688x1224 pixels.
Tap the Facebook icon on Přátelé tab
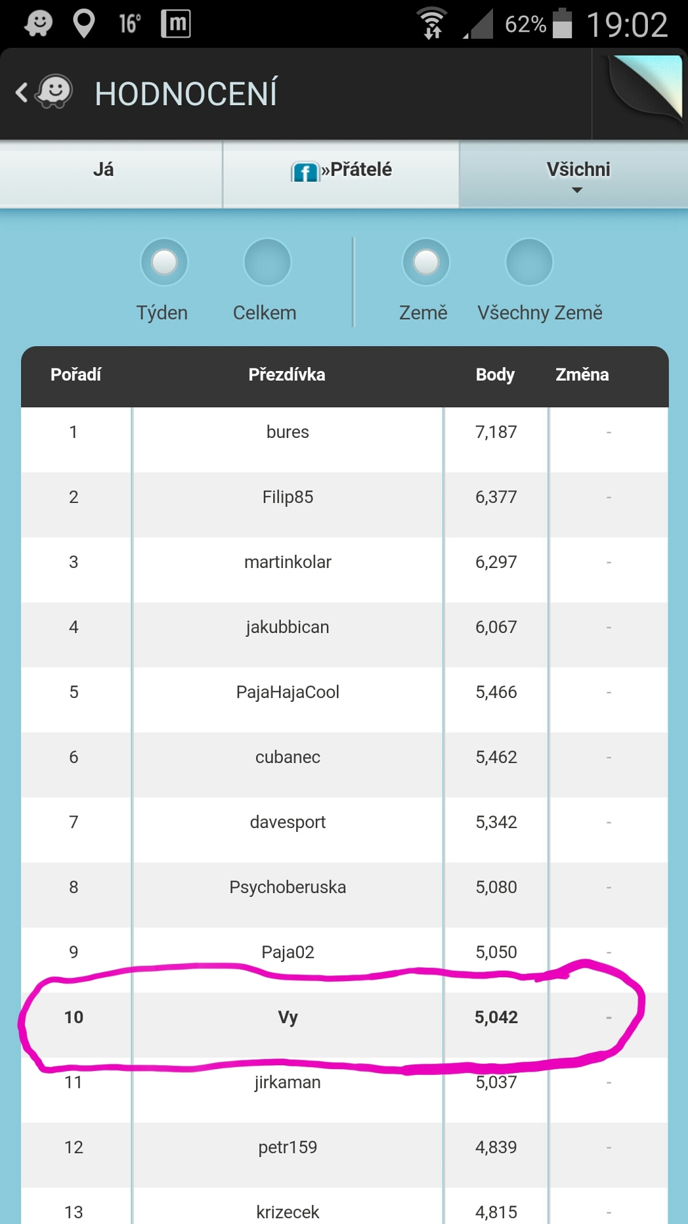coord(305,171)
